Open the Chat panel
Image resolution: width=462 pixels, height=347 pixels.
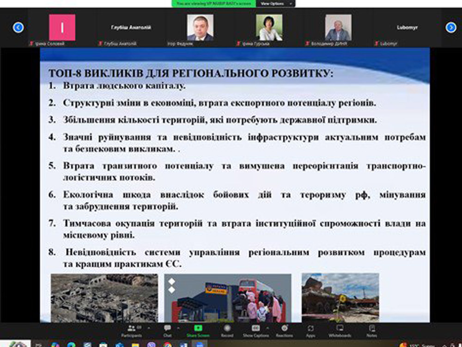167,330
